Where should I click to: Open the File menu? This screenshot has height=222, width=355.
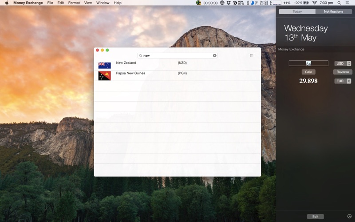(50, 3)
